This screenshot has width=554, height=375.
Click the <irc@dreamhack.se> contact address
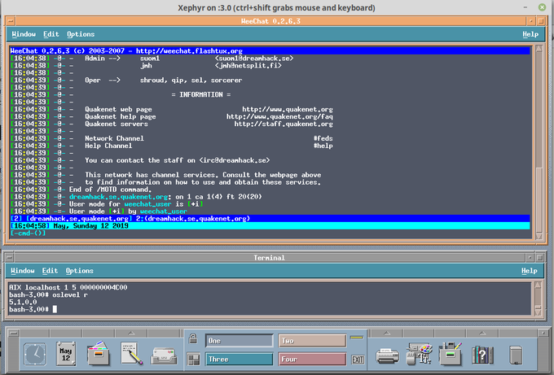pos(235,160)
